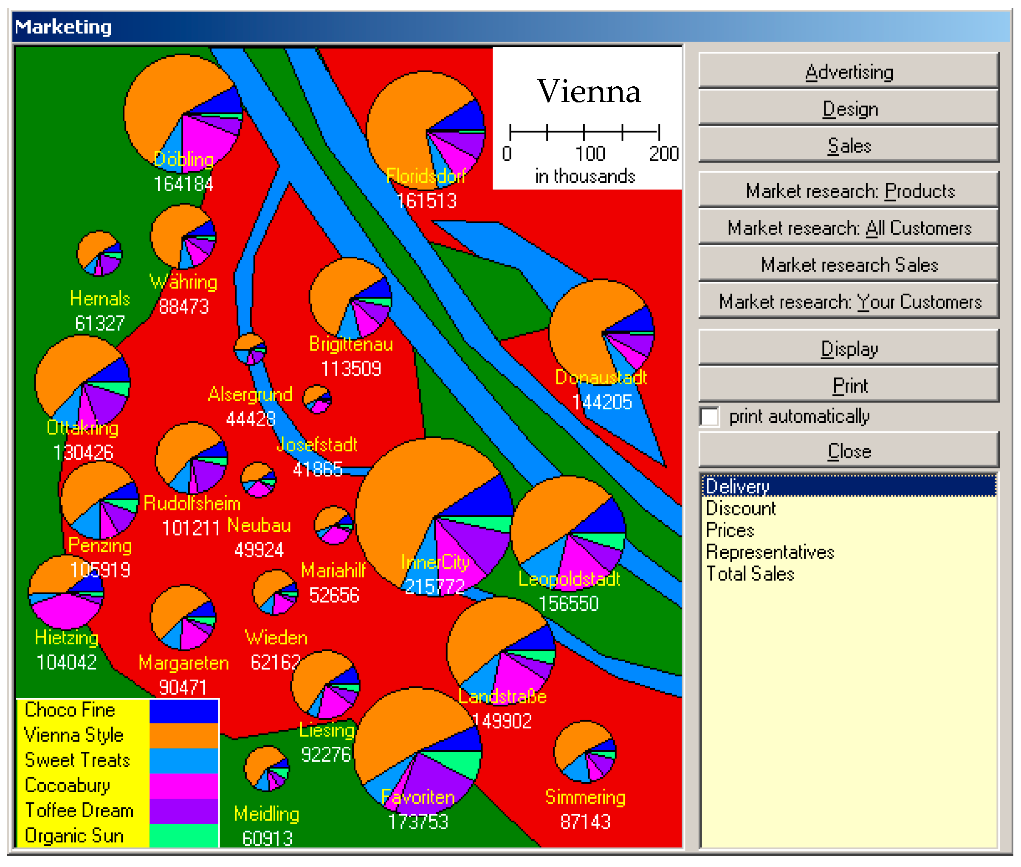The image size is (1021, 867).
Task: Select the Favoriten pie chart
Action: [x=417, y=751]
